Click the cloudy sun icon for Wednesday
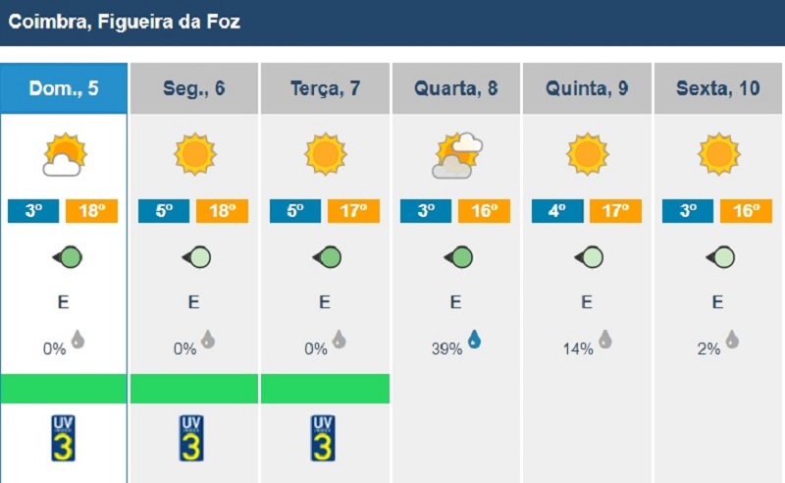This screenshot has width=785, height=483. click(457, 155)
